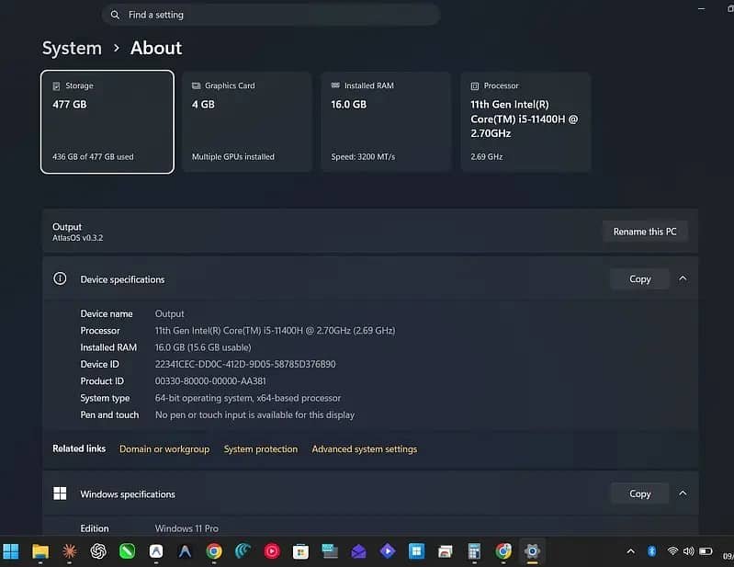
Task: Click the volume speaker tray icon
Action: click(689, 551)
